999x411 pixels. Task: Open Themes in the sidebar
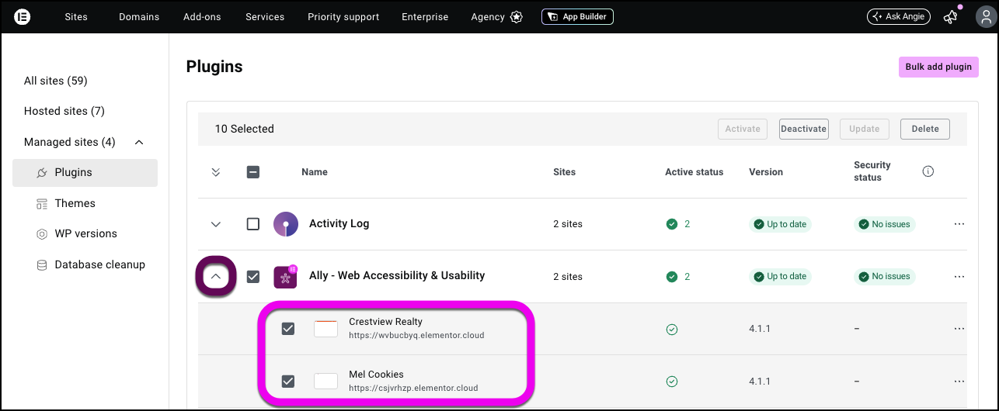[x=75, y=203]
